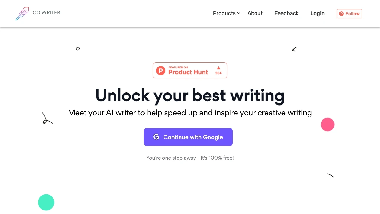Click the Featured on Product Hunt badge
The image size is (380, 214).
pos(190,70)
